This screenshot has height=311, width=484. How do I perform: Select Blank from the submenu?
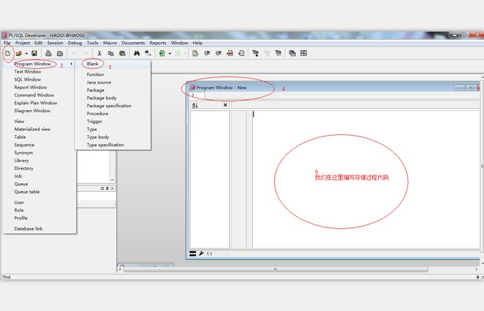[x=93, y=64]
